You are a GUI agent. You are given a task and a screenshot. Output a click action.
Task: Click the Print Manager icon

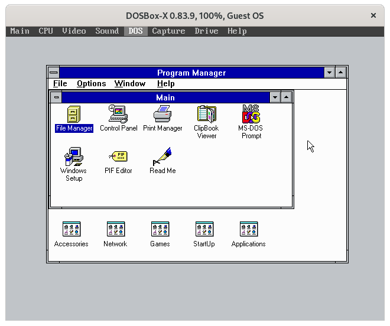coord(162,114)
